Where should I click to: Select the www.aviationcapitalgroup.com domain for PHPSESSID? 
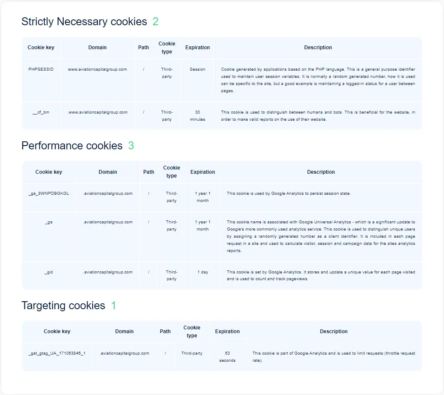pos(97,69)
